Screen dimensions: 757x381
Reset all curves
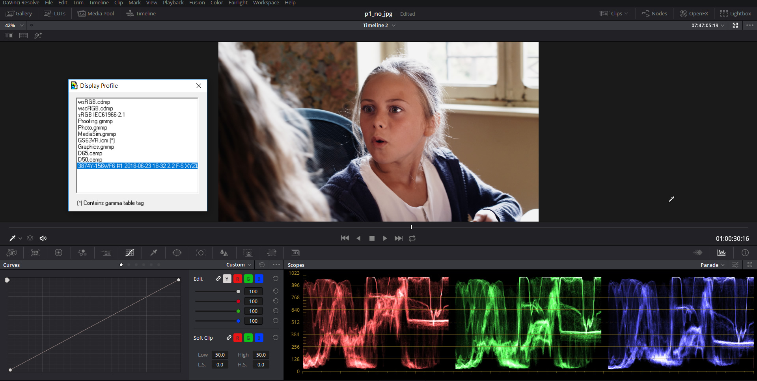pos(262,265)
